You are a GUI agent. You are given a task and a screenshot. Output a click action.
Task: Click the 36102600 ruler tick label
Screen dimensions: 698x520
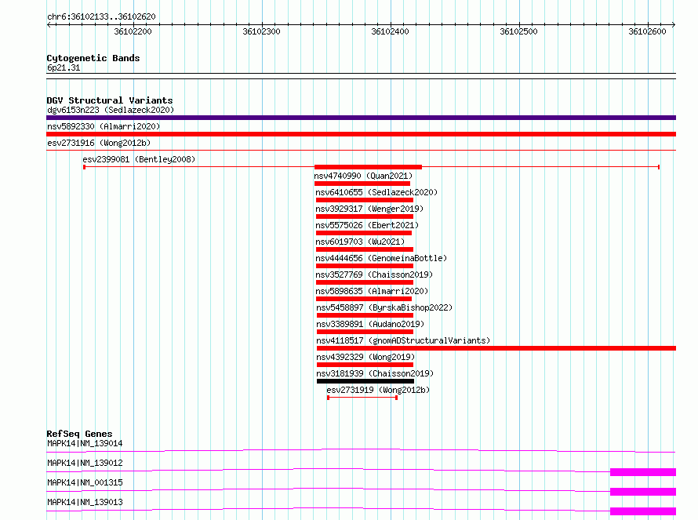click(x=647, y=31)
